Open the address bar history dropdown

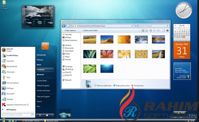tap(132, 26)
